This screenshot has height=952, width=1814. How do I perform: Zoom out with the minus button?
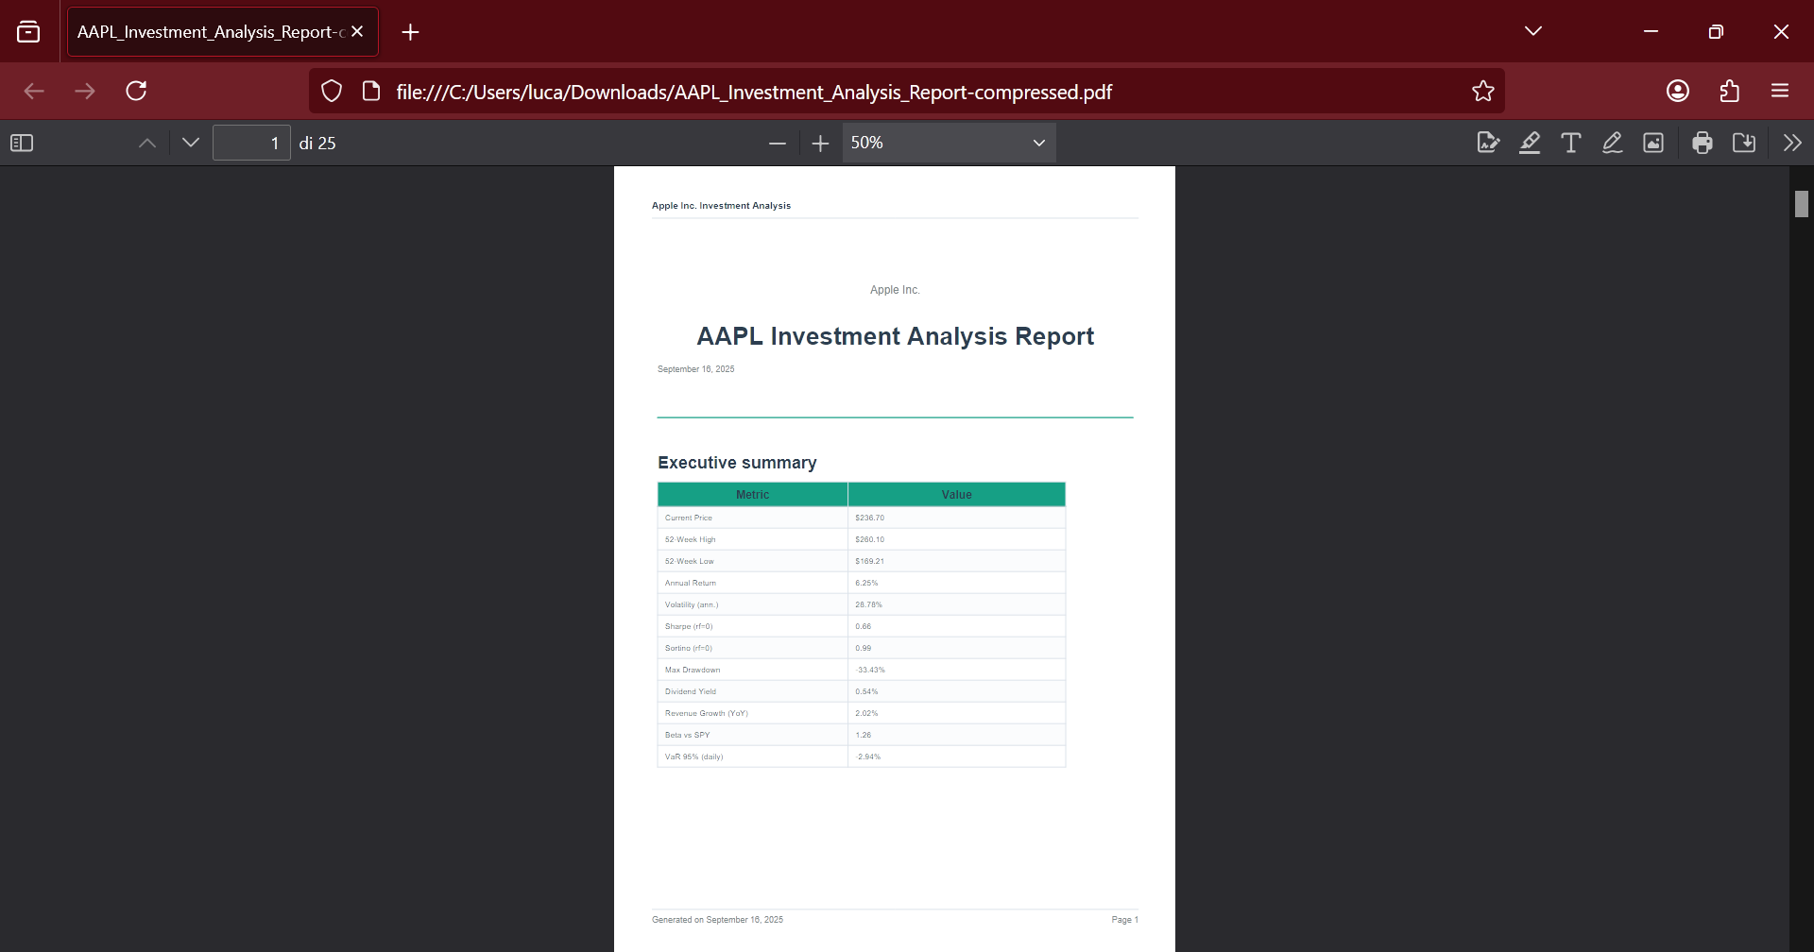(778, 143)
